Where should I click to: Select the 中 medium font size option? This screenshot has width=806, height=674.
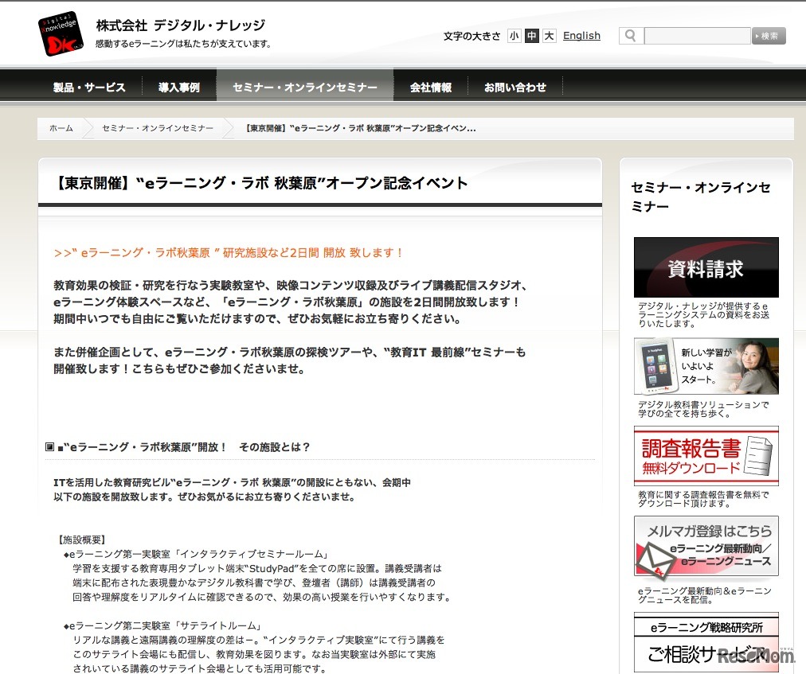click(x=530, y=36)
